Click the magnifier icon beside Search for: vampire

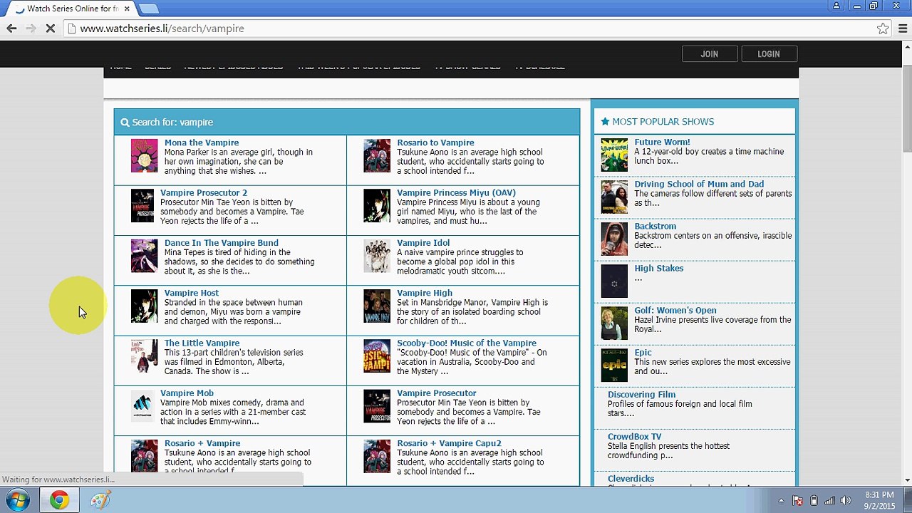point(125,123)
